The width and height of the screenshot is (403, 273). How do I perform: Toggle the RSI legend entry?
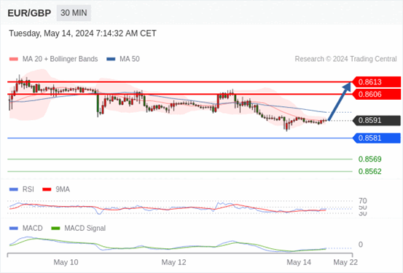(x=22, y=189)
